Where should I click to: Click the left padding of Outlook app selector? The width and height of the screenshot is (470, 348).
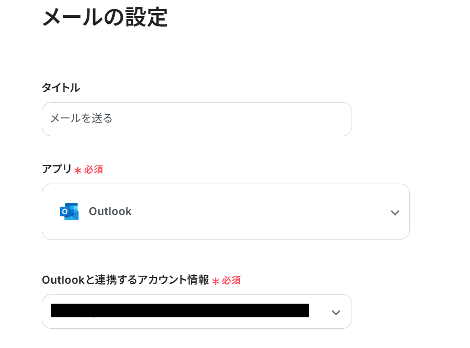[50, 212]
